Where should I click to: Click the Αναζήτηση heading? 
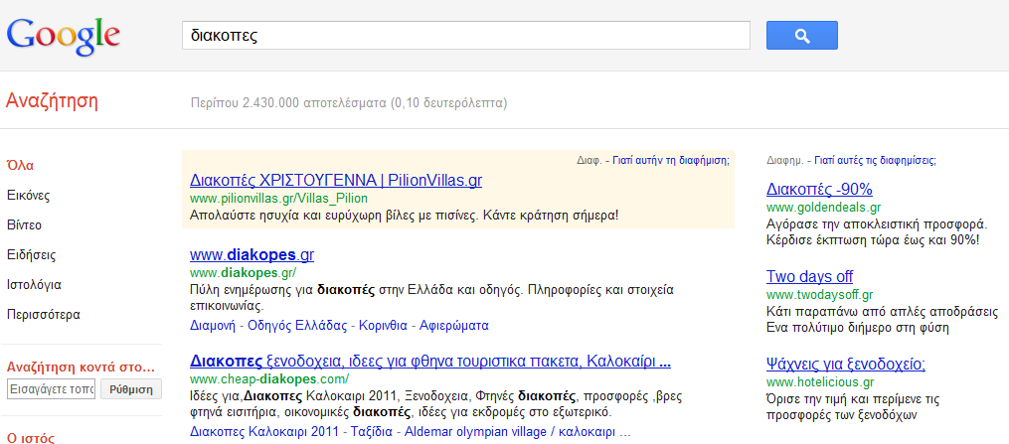coord(52,101)
